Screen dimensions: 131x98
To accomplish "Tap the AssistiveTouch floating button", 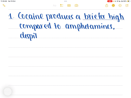I will pos(8,91).
